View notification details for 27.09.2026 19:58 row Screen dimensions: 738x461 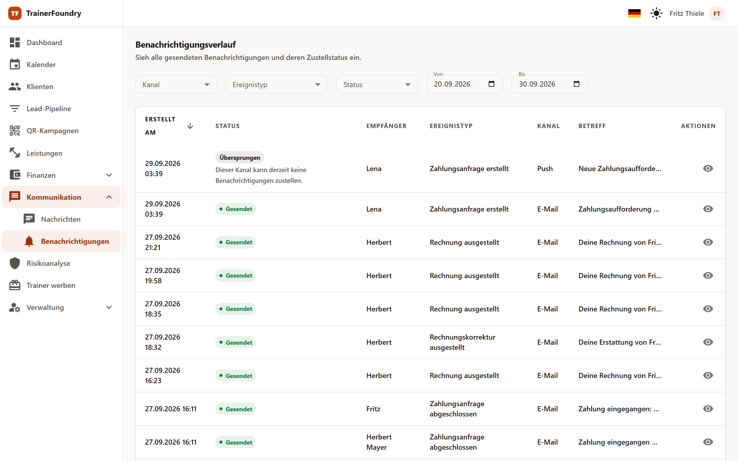(x=708, y=275)
